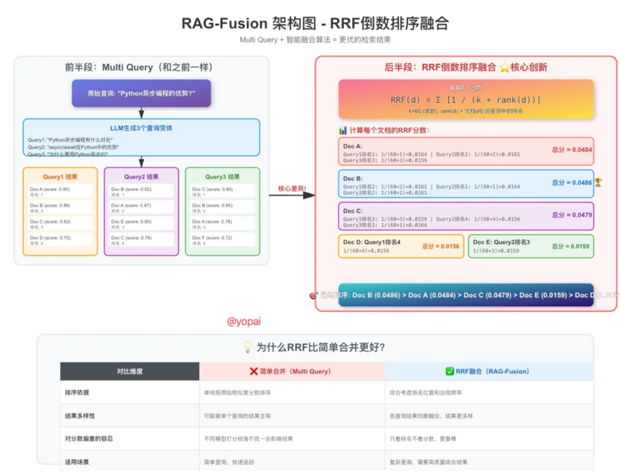
Task: Click the RRF(d) = Σ formula text
Action: [465, 99]
